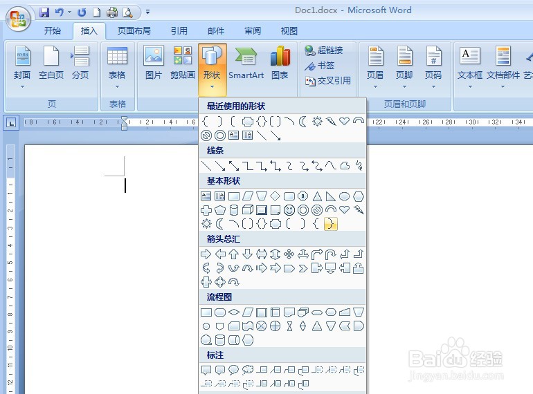Viewport: 533px width, 394px height.
Task: Open the 邮件 tab
Action: coord(216,31)
